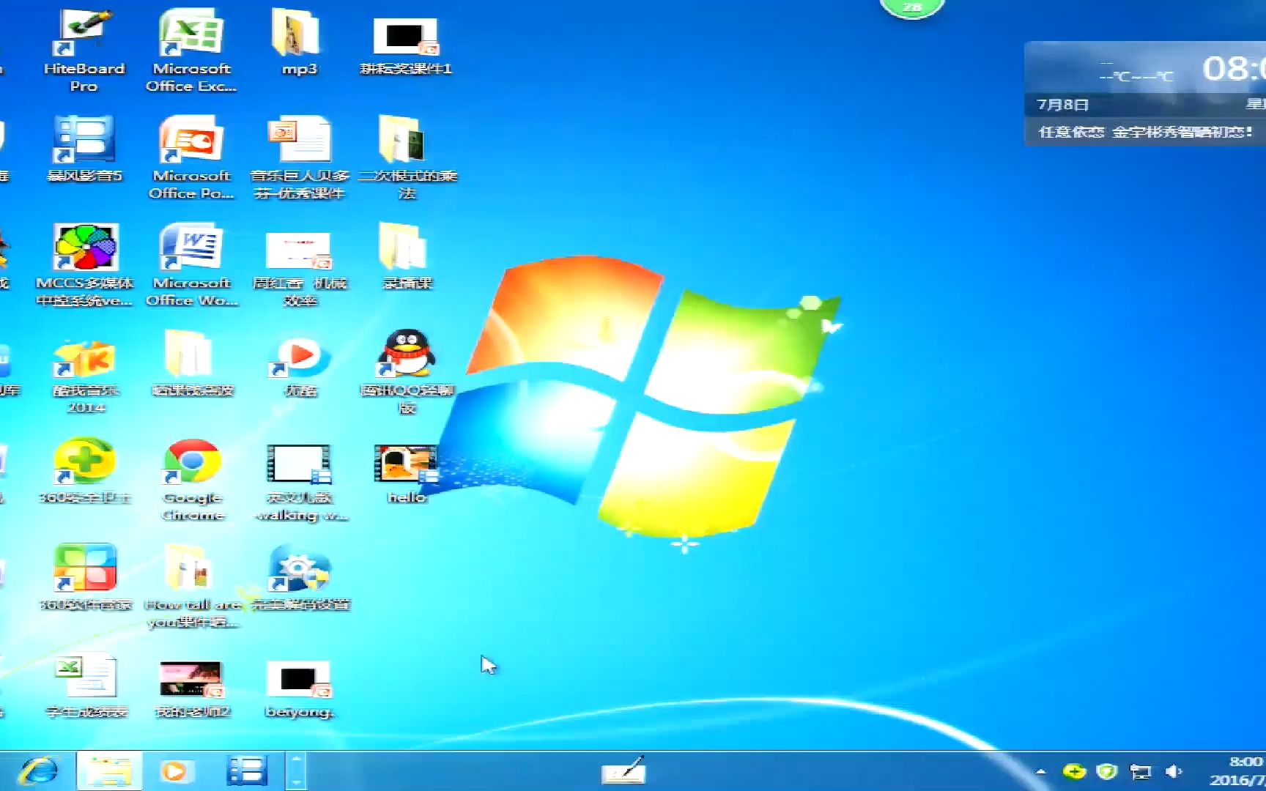Open the walking video file
This screenshot has height=791, width=1266.
tap(300, 483)
